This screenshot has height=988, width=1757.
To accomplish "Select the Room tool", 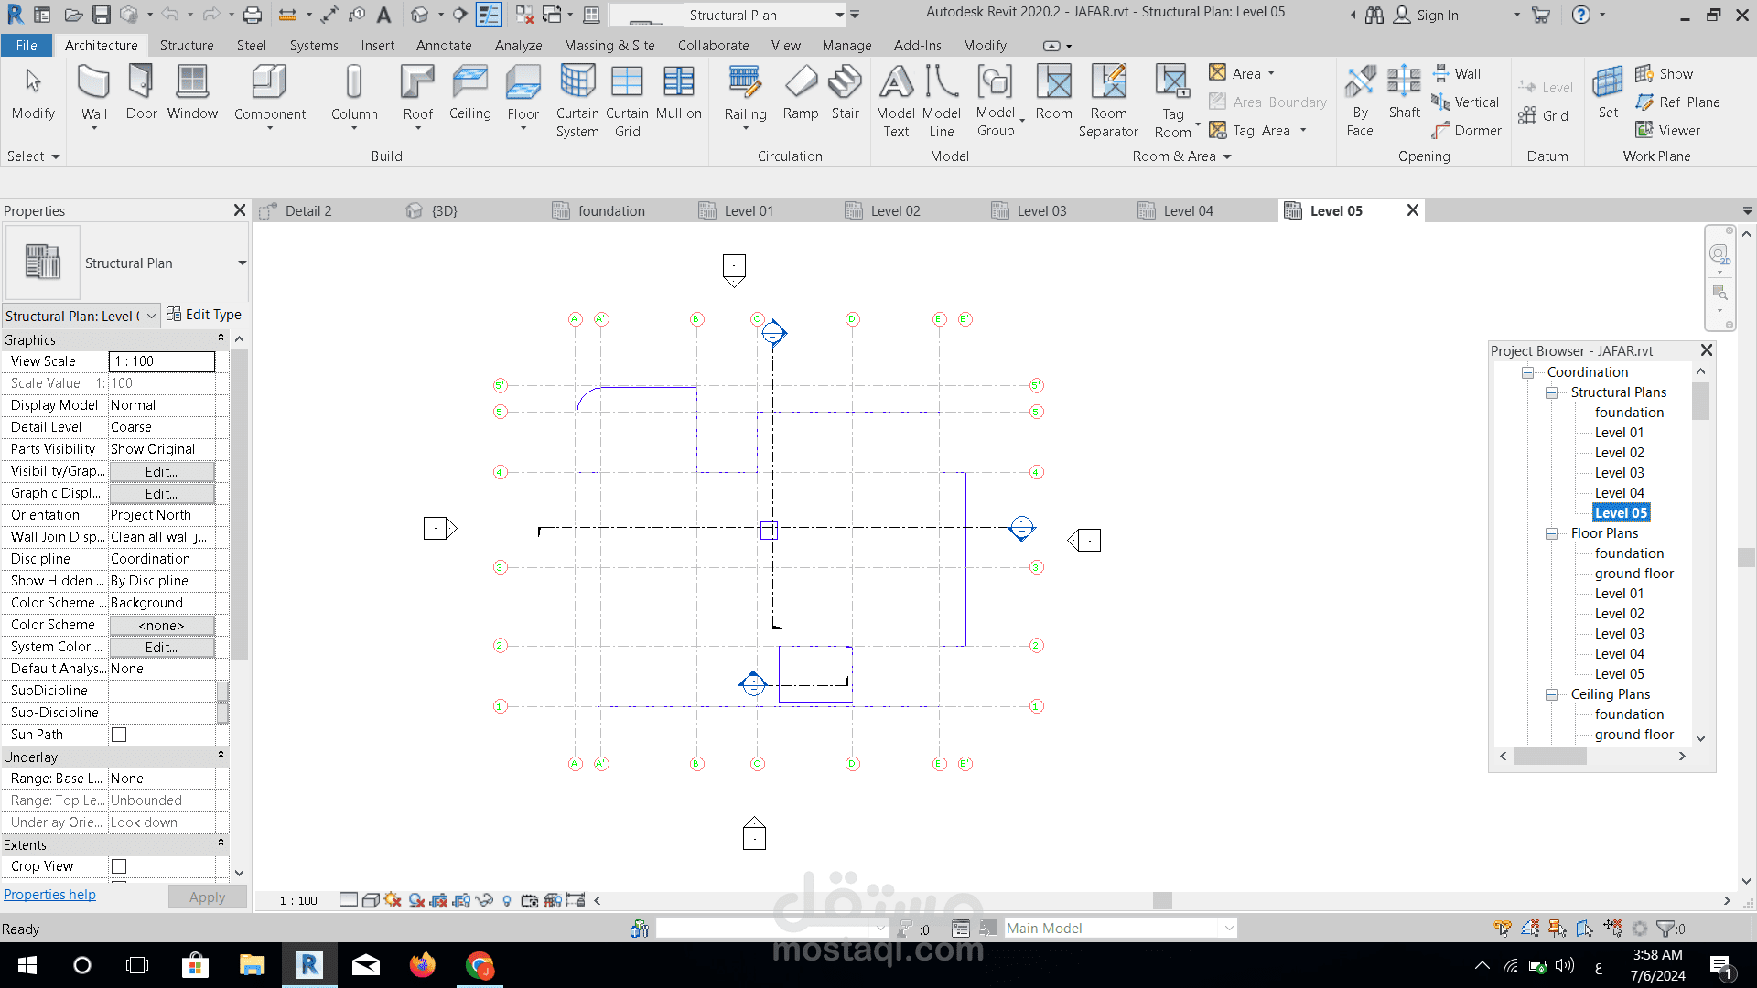I will [1053, 93].
